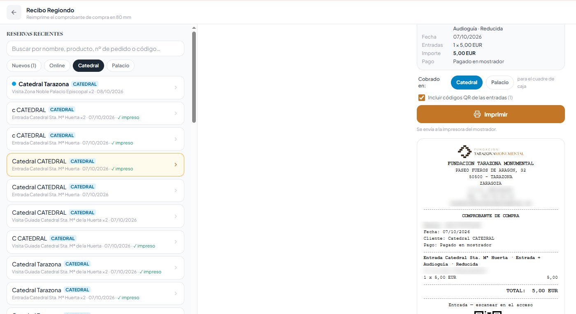Click the search reservations field

coord(95,48)
